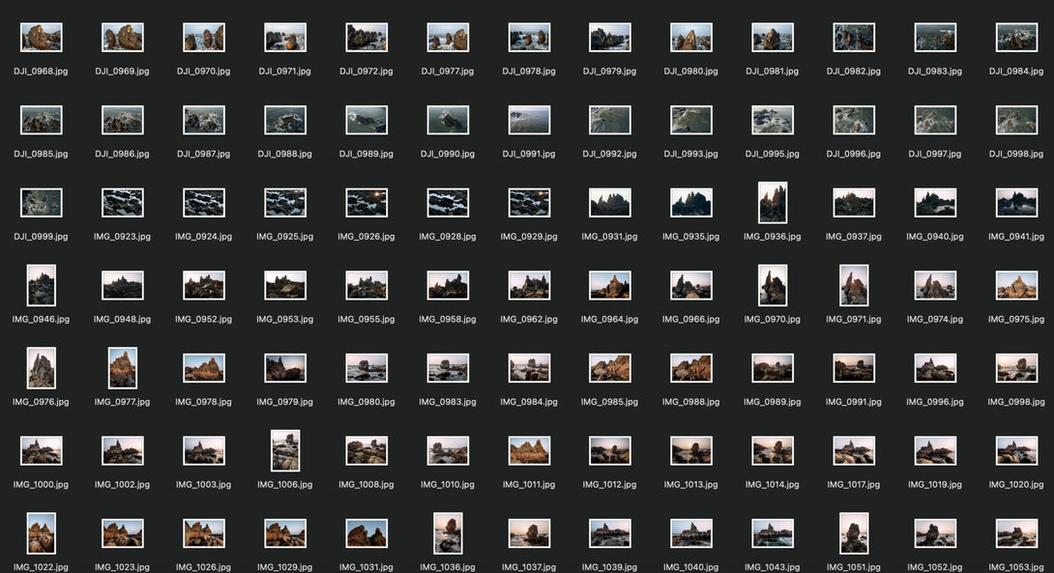This screenshot has height=573, width=1054.
Task: Click the DJI_0993.jpg file name
Action: [x=691, y=154]
